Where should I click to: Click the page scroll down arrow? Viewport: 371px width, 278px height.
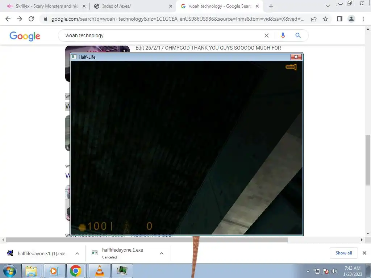tap(368, 233)
